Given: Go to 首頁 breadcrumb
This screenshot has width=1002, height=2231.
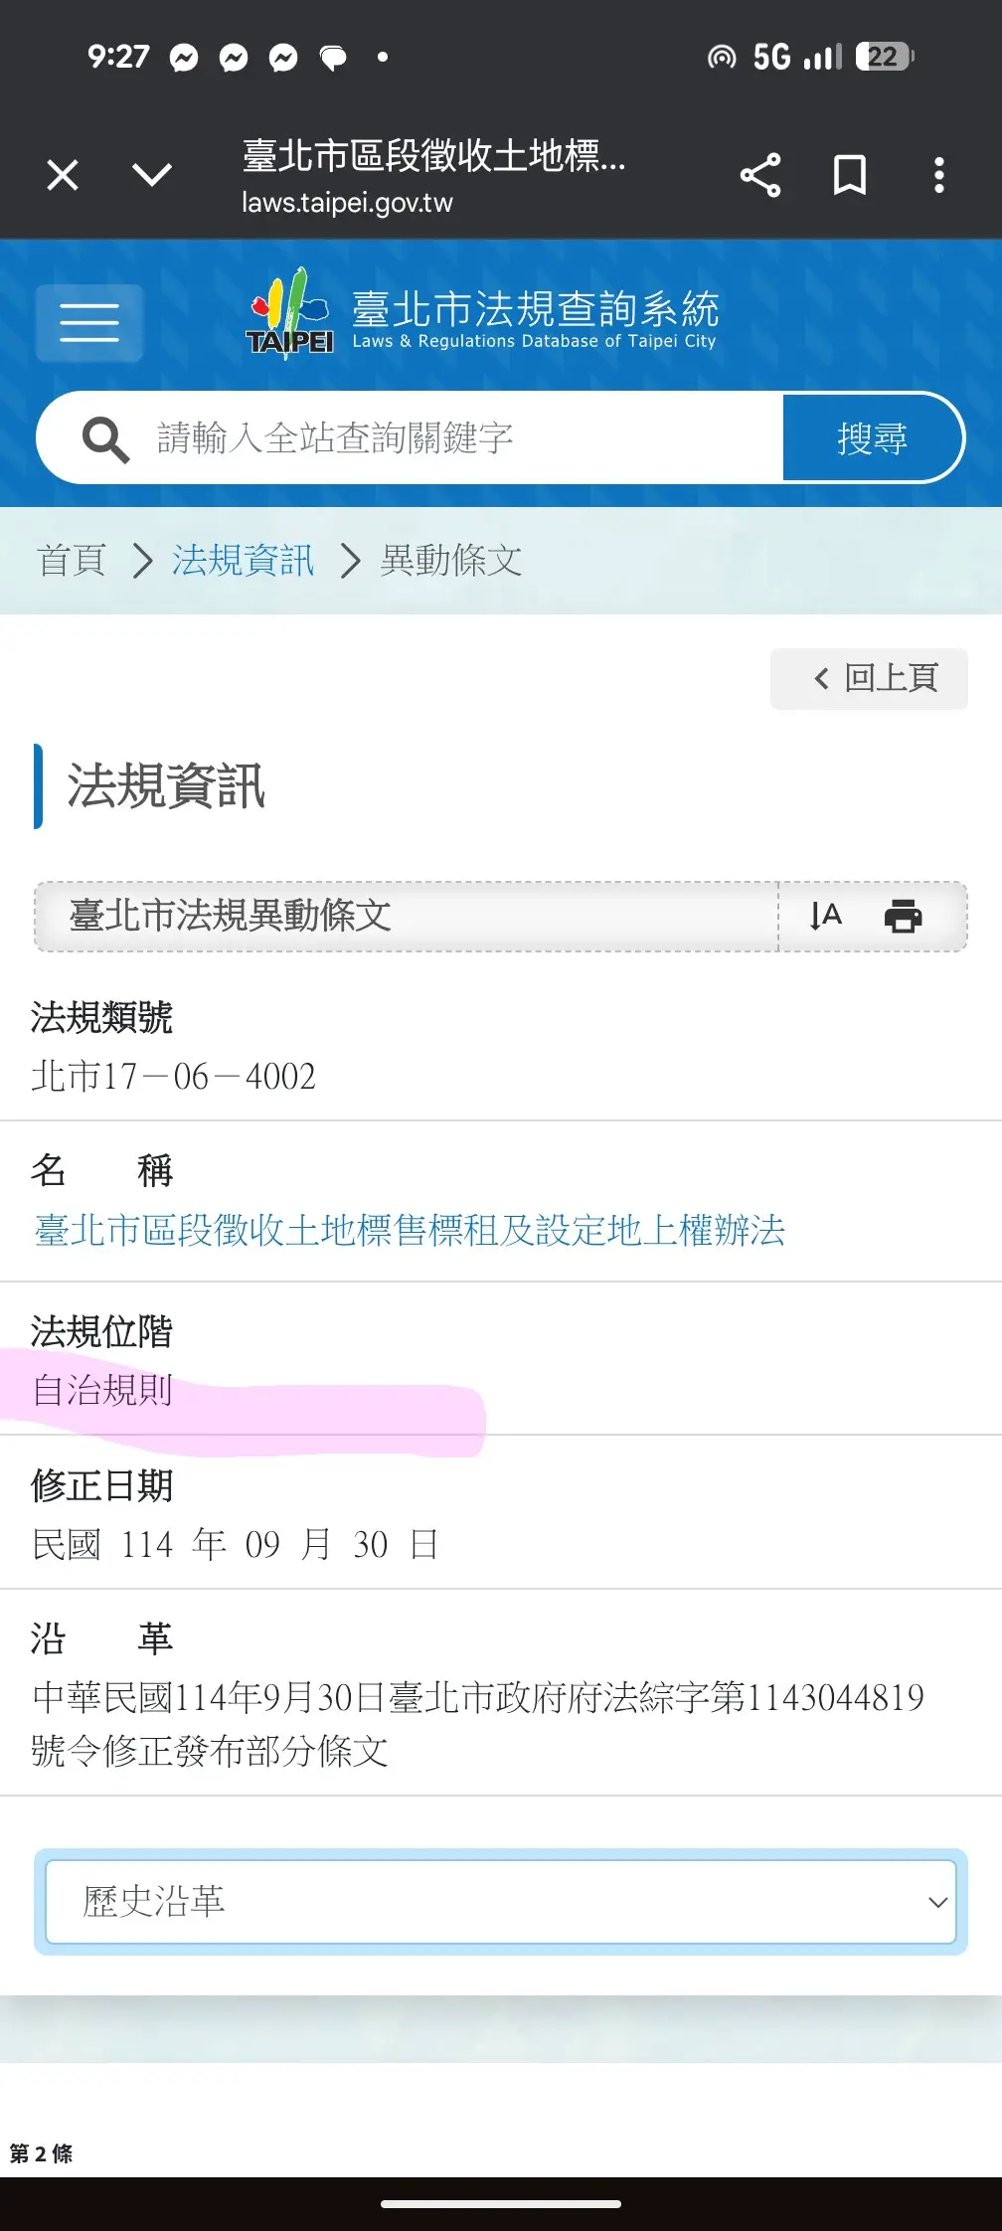Looking at the screenshot, I should 72,561.
